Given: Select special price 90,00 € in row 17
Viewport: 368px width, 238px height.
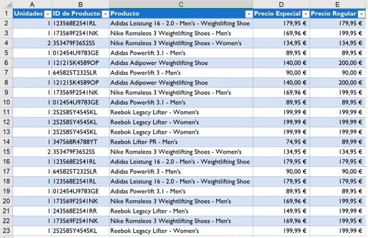Looking at the screenshot, I should pos(281,172).
